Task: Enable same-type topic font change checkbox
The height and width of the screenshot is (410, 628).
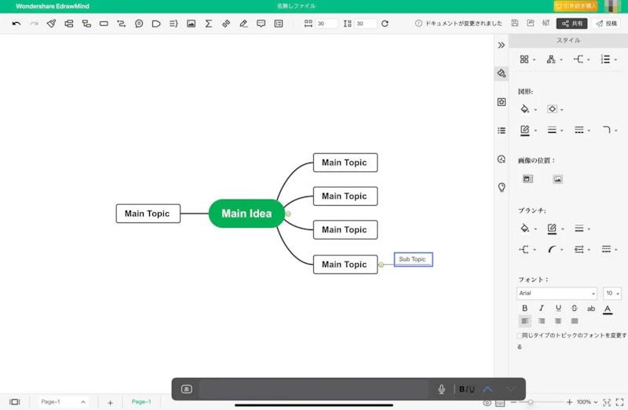Action: click(520, 335)
